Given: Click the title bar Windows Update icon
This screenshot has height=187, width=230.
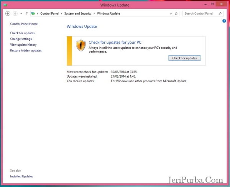Looking at the screenshot, I should [x=5, y=5].
